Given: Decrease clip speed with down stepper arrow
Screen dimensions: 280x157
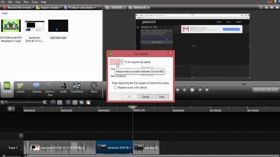Looking at the screenshot, I should [122, 63].
